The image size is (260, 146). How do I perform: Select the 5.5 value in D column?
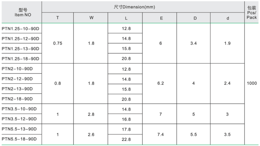point(194,134)
